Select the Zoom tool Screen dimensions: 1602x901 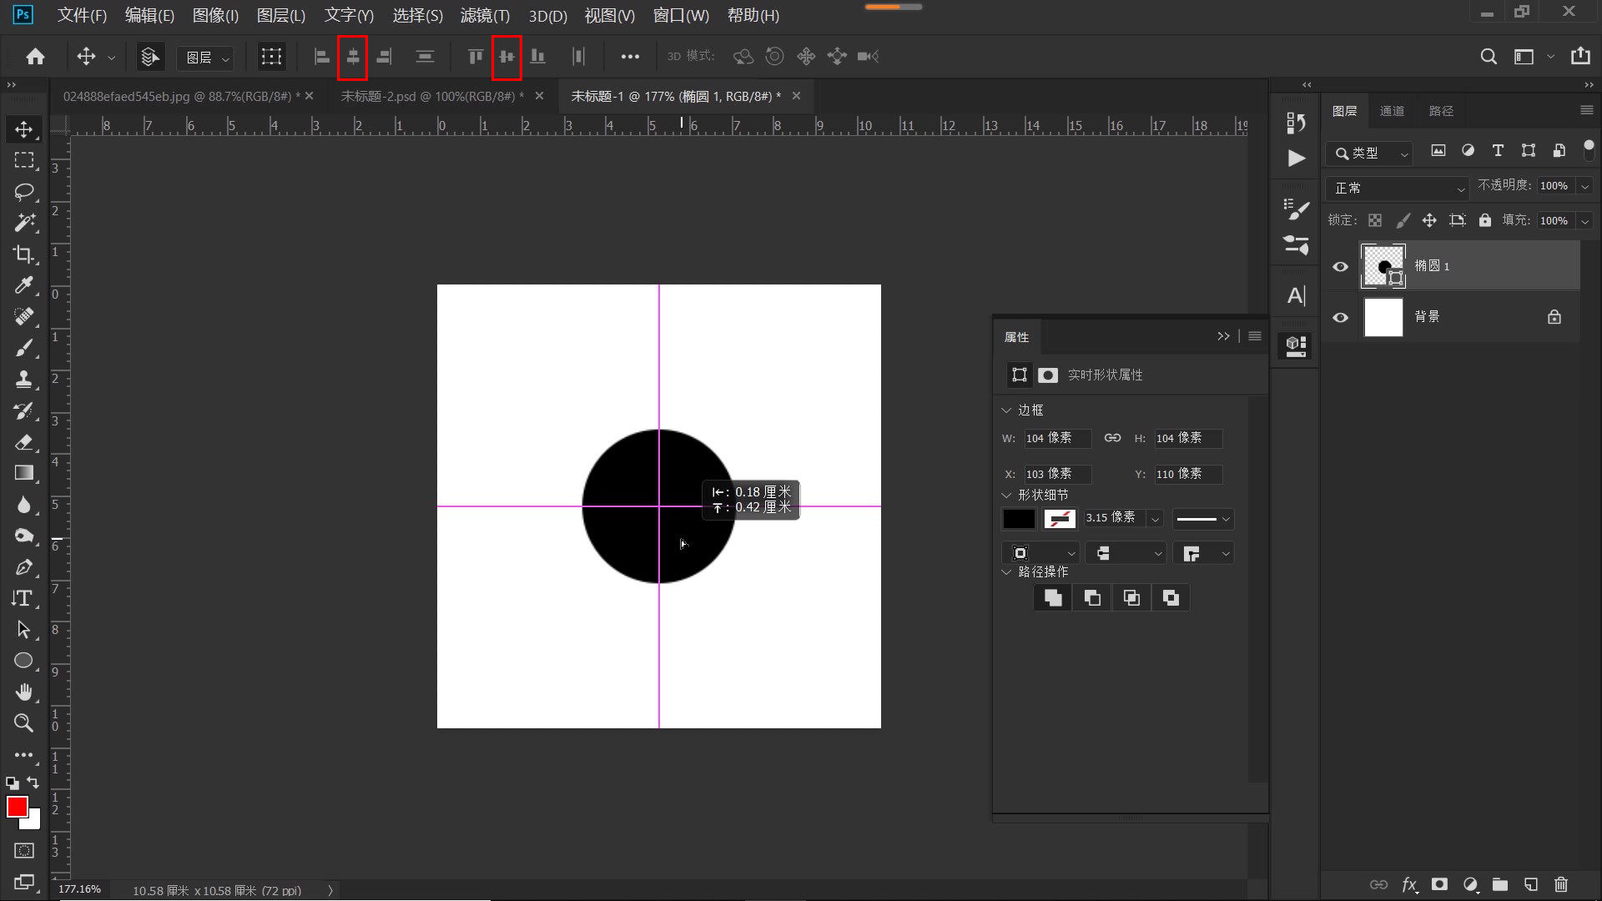tap(23, 723)
